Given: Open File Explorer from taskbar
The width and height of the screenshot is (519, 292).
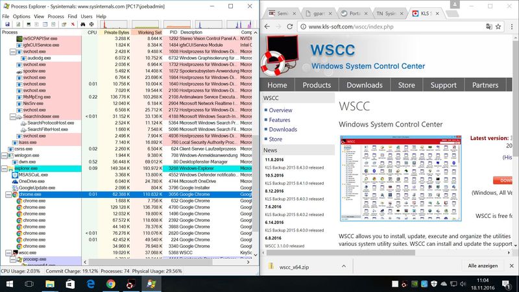Looking at the screenshot, I should 50,284.
